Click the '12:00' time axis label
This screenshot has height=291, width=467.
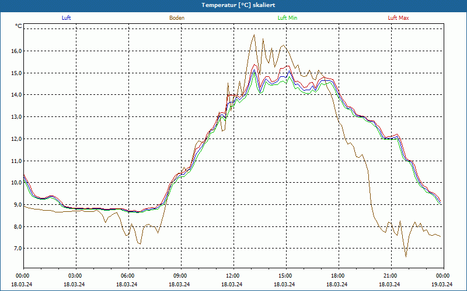(x=232, y=276)
